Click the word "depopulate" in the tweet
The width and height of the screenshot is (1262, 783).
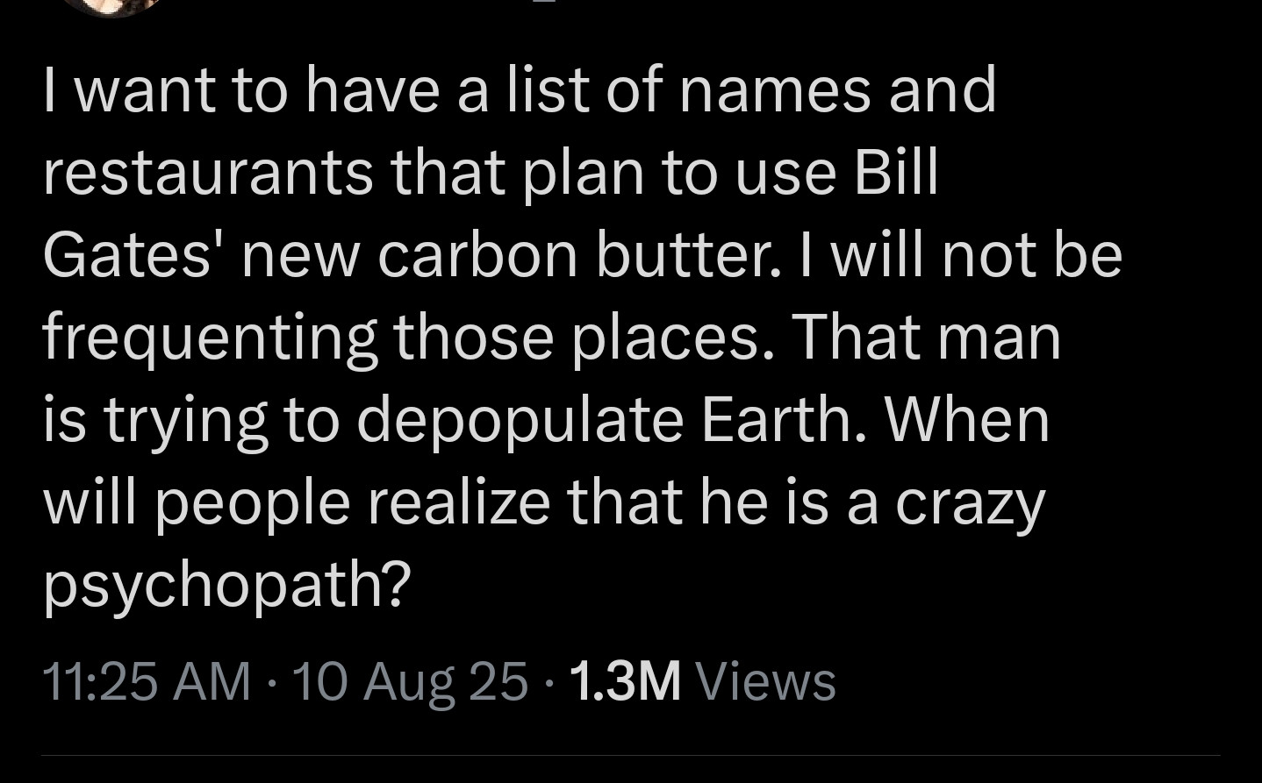520,420
